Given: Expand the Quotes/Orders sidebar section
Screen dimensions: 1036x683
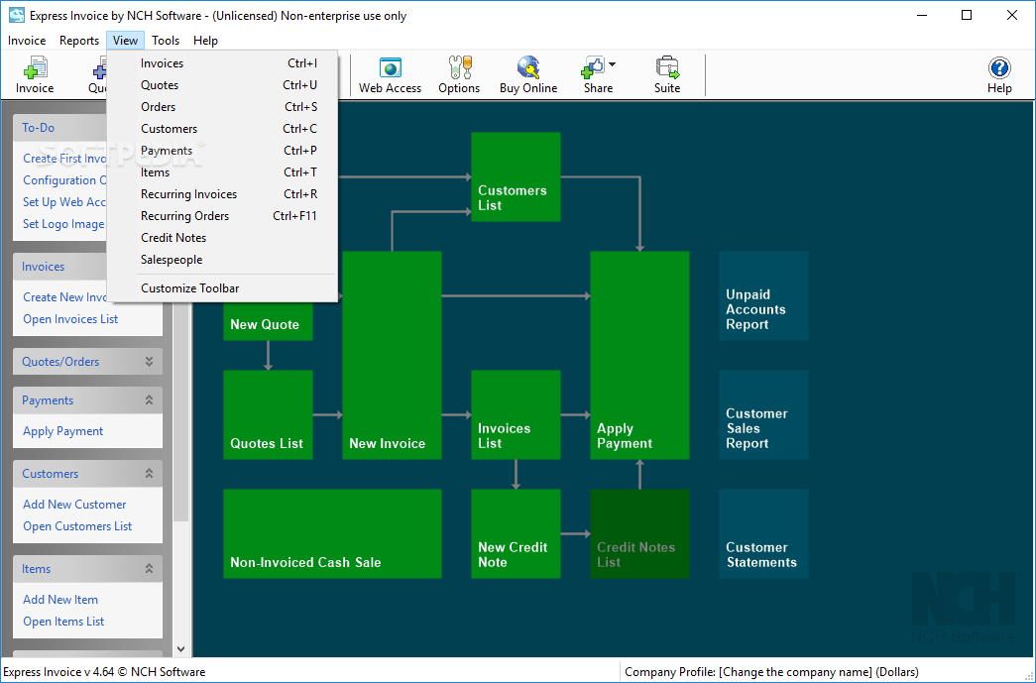Looking at the screenshot, I should pyautogui.click(x=150, y=361).
